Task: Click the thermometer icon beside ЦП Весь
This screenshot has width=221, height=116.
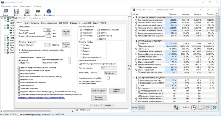Action: click(136, 85)
